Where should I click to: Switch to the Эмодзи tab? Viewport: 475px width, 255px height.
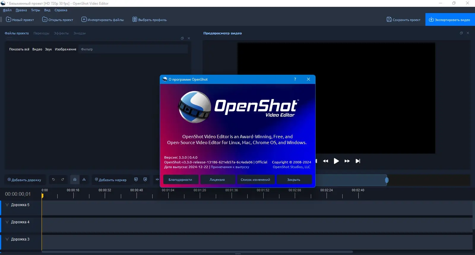click(80, 33)
